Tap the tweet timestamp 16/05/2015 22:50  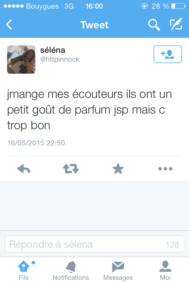tap(36, 143)
